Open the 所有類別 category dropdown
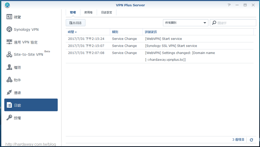Viewport: 260px width, 147px height. coord(186,23)
